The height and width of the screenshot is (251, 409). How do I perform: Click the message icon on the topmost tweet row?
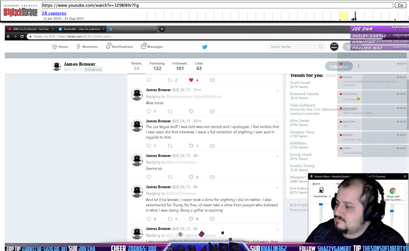point(212,80)
